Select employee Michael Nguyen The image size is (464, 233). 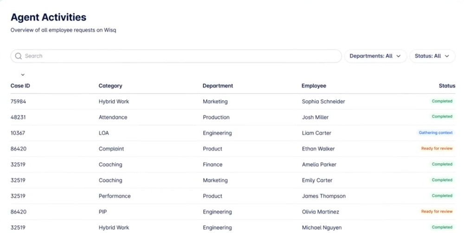[322, 228]
